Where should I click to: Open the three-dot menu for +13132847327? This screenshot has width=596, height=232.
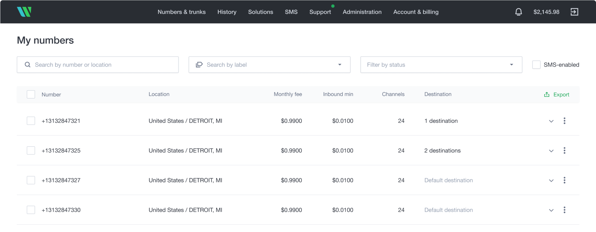pyautogui.click(x=564, y=180)
